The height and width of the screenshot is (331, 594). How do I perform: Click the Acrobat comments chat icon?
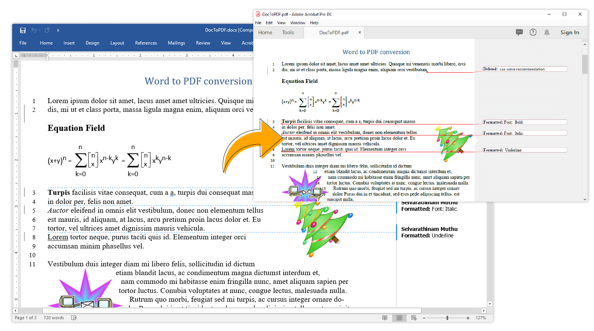pyautogui.click(x=519, y=32)
